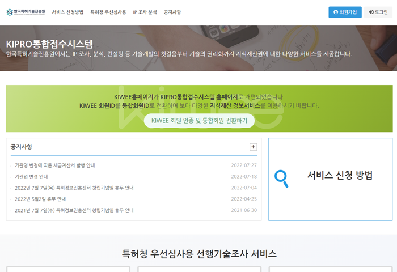This screenshot has width=397, height=272.
Task: Open the 특허청 우선심사용 menu
Action: 108,12
